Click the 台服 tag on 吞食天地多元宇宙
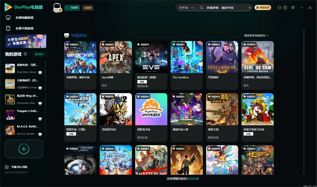This screenshot has height=187, width=317. tap(249, 134)
